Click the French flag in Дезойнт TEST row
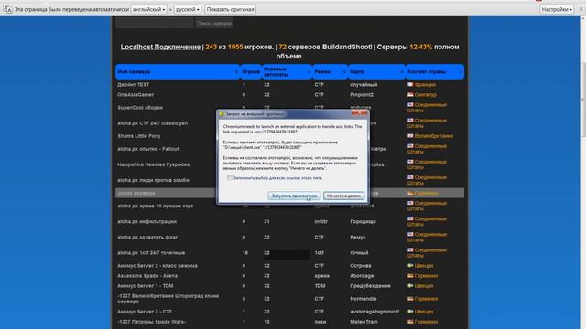Image resolution: width=586 pixels, height=329 pixels. pyautogui.click(x=410, y=85)
